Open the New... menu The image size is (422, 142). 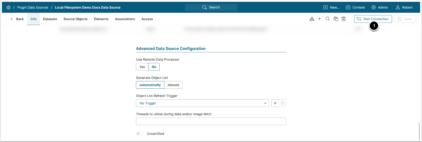[331, 7]
